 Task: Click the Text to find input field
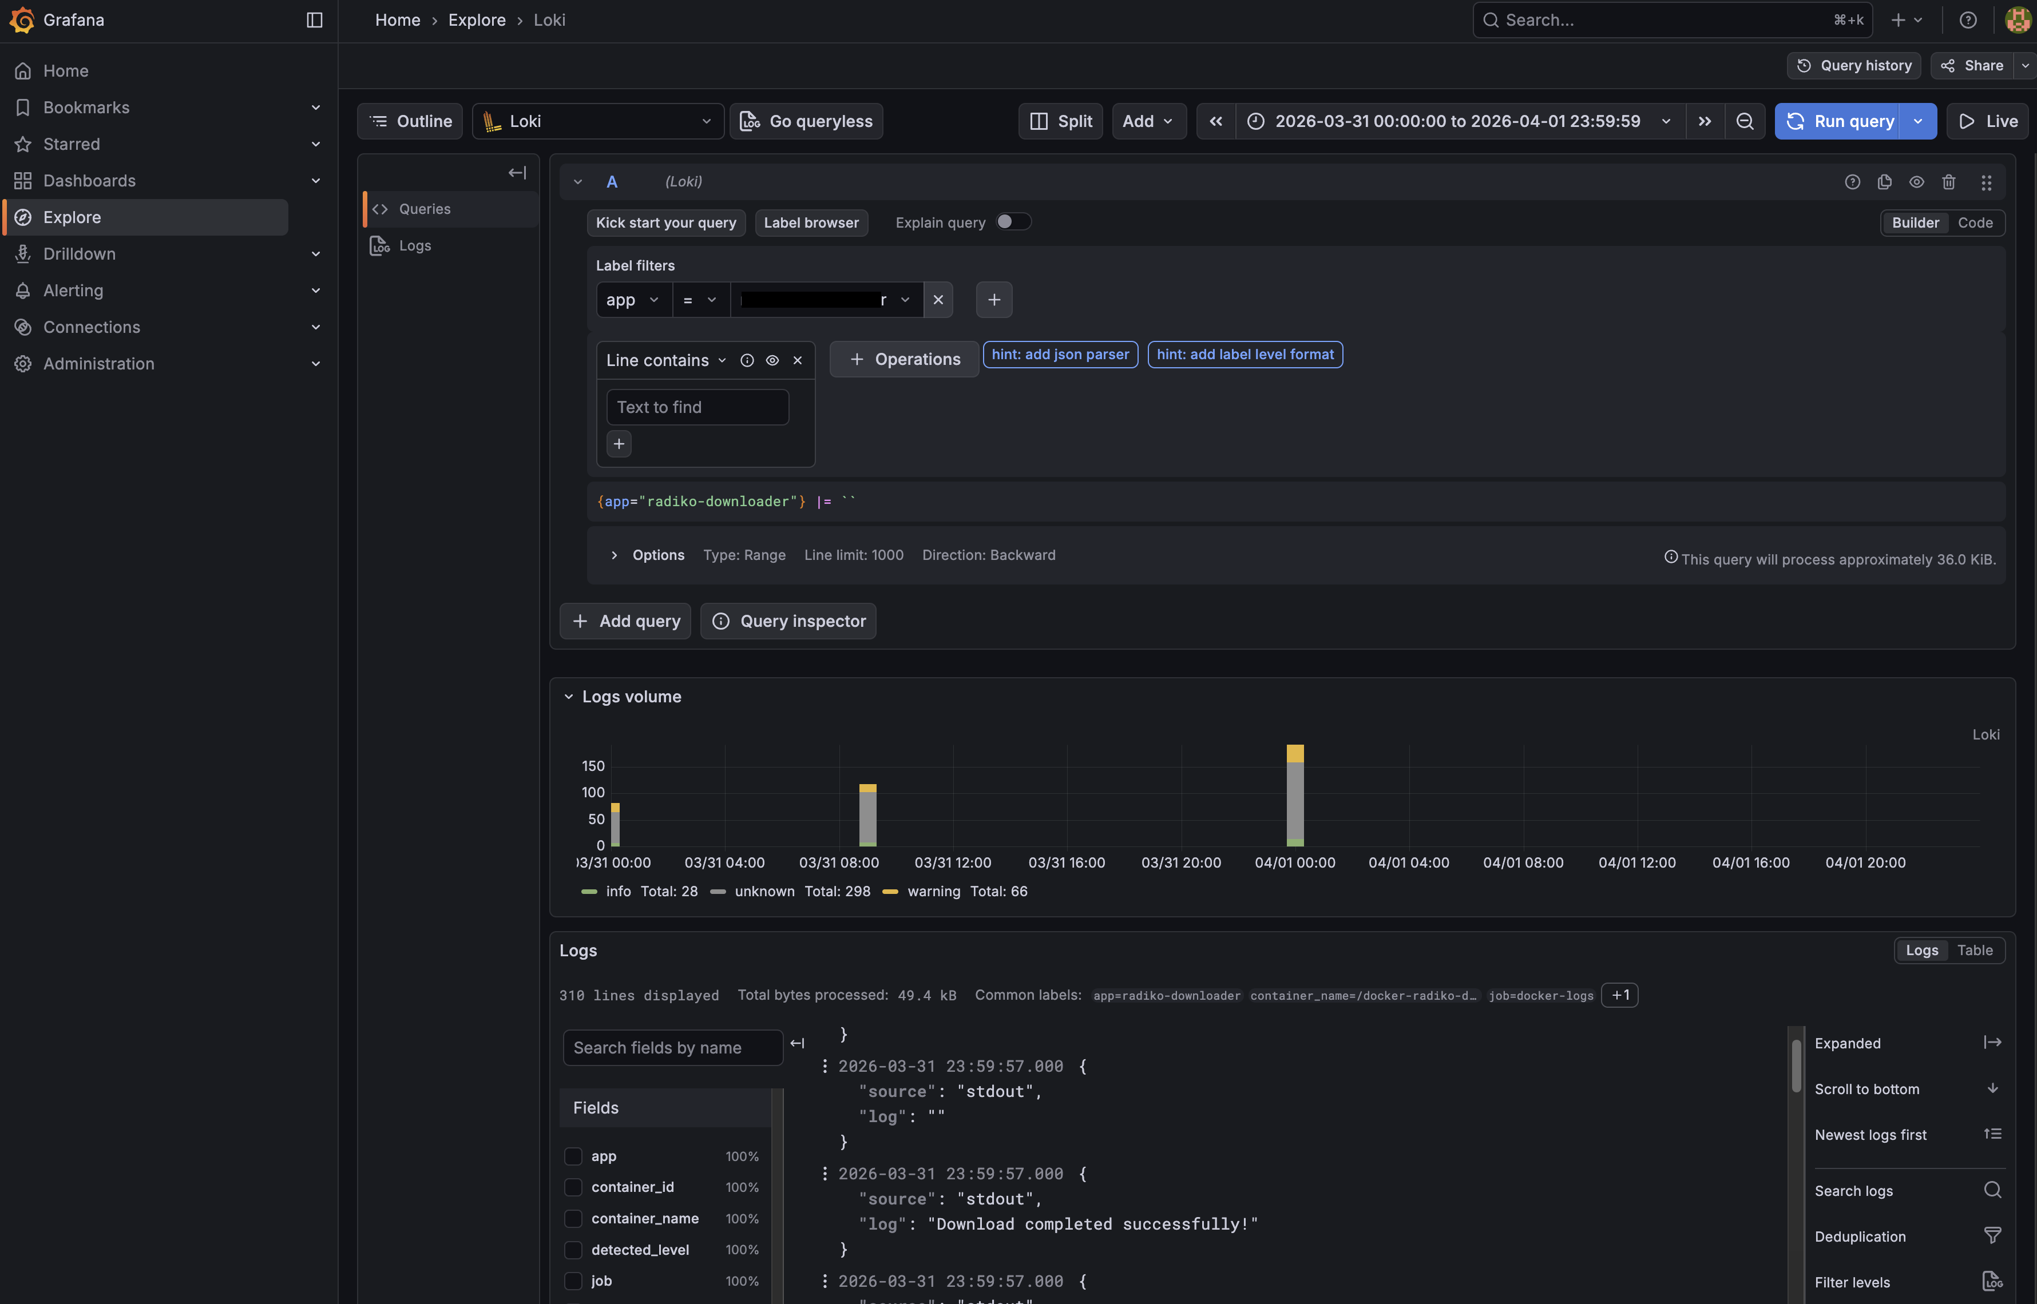pos(697,407)
